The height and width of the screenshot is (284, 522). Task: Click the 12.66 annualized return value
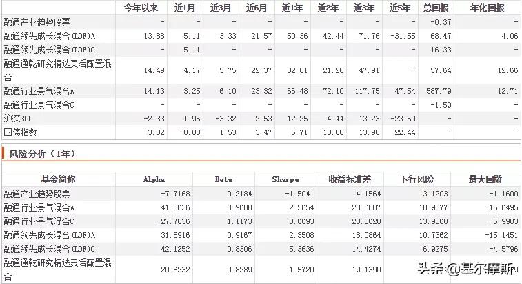pyautogui.click(x=508, y=70)
